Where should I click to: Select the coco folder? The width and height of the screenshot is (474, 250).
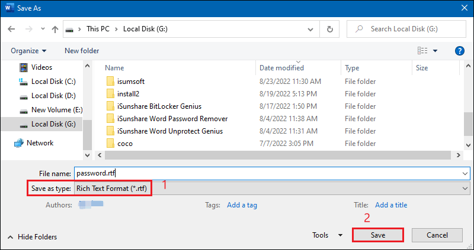[x=125, y=144]
